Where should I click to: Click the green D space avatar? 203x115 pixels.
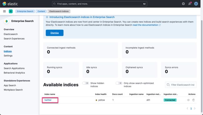(x=11, y=11)
